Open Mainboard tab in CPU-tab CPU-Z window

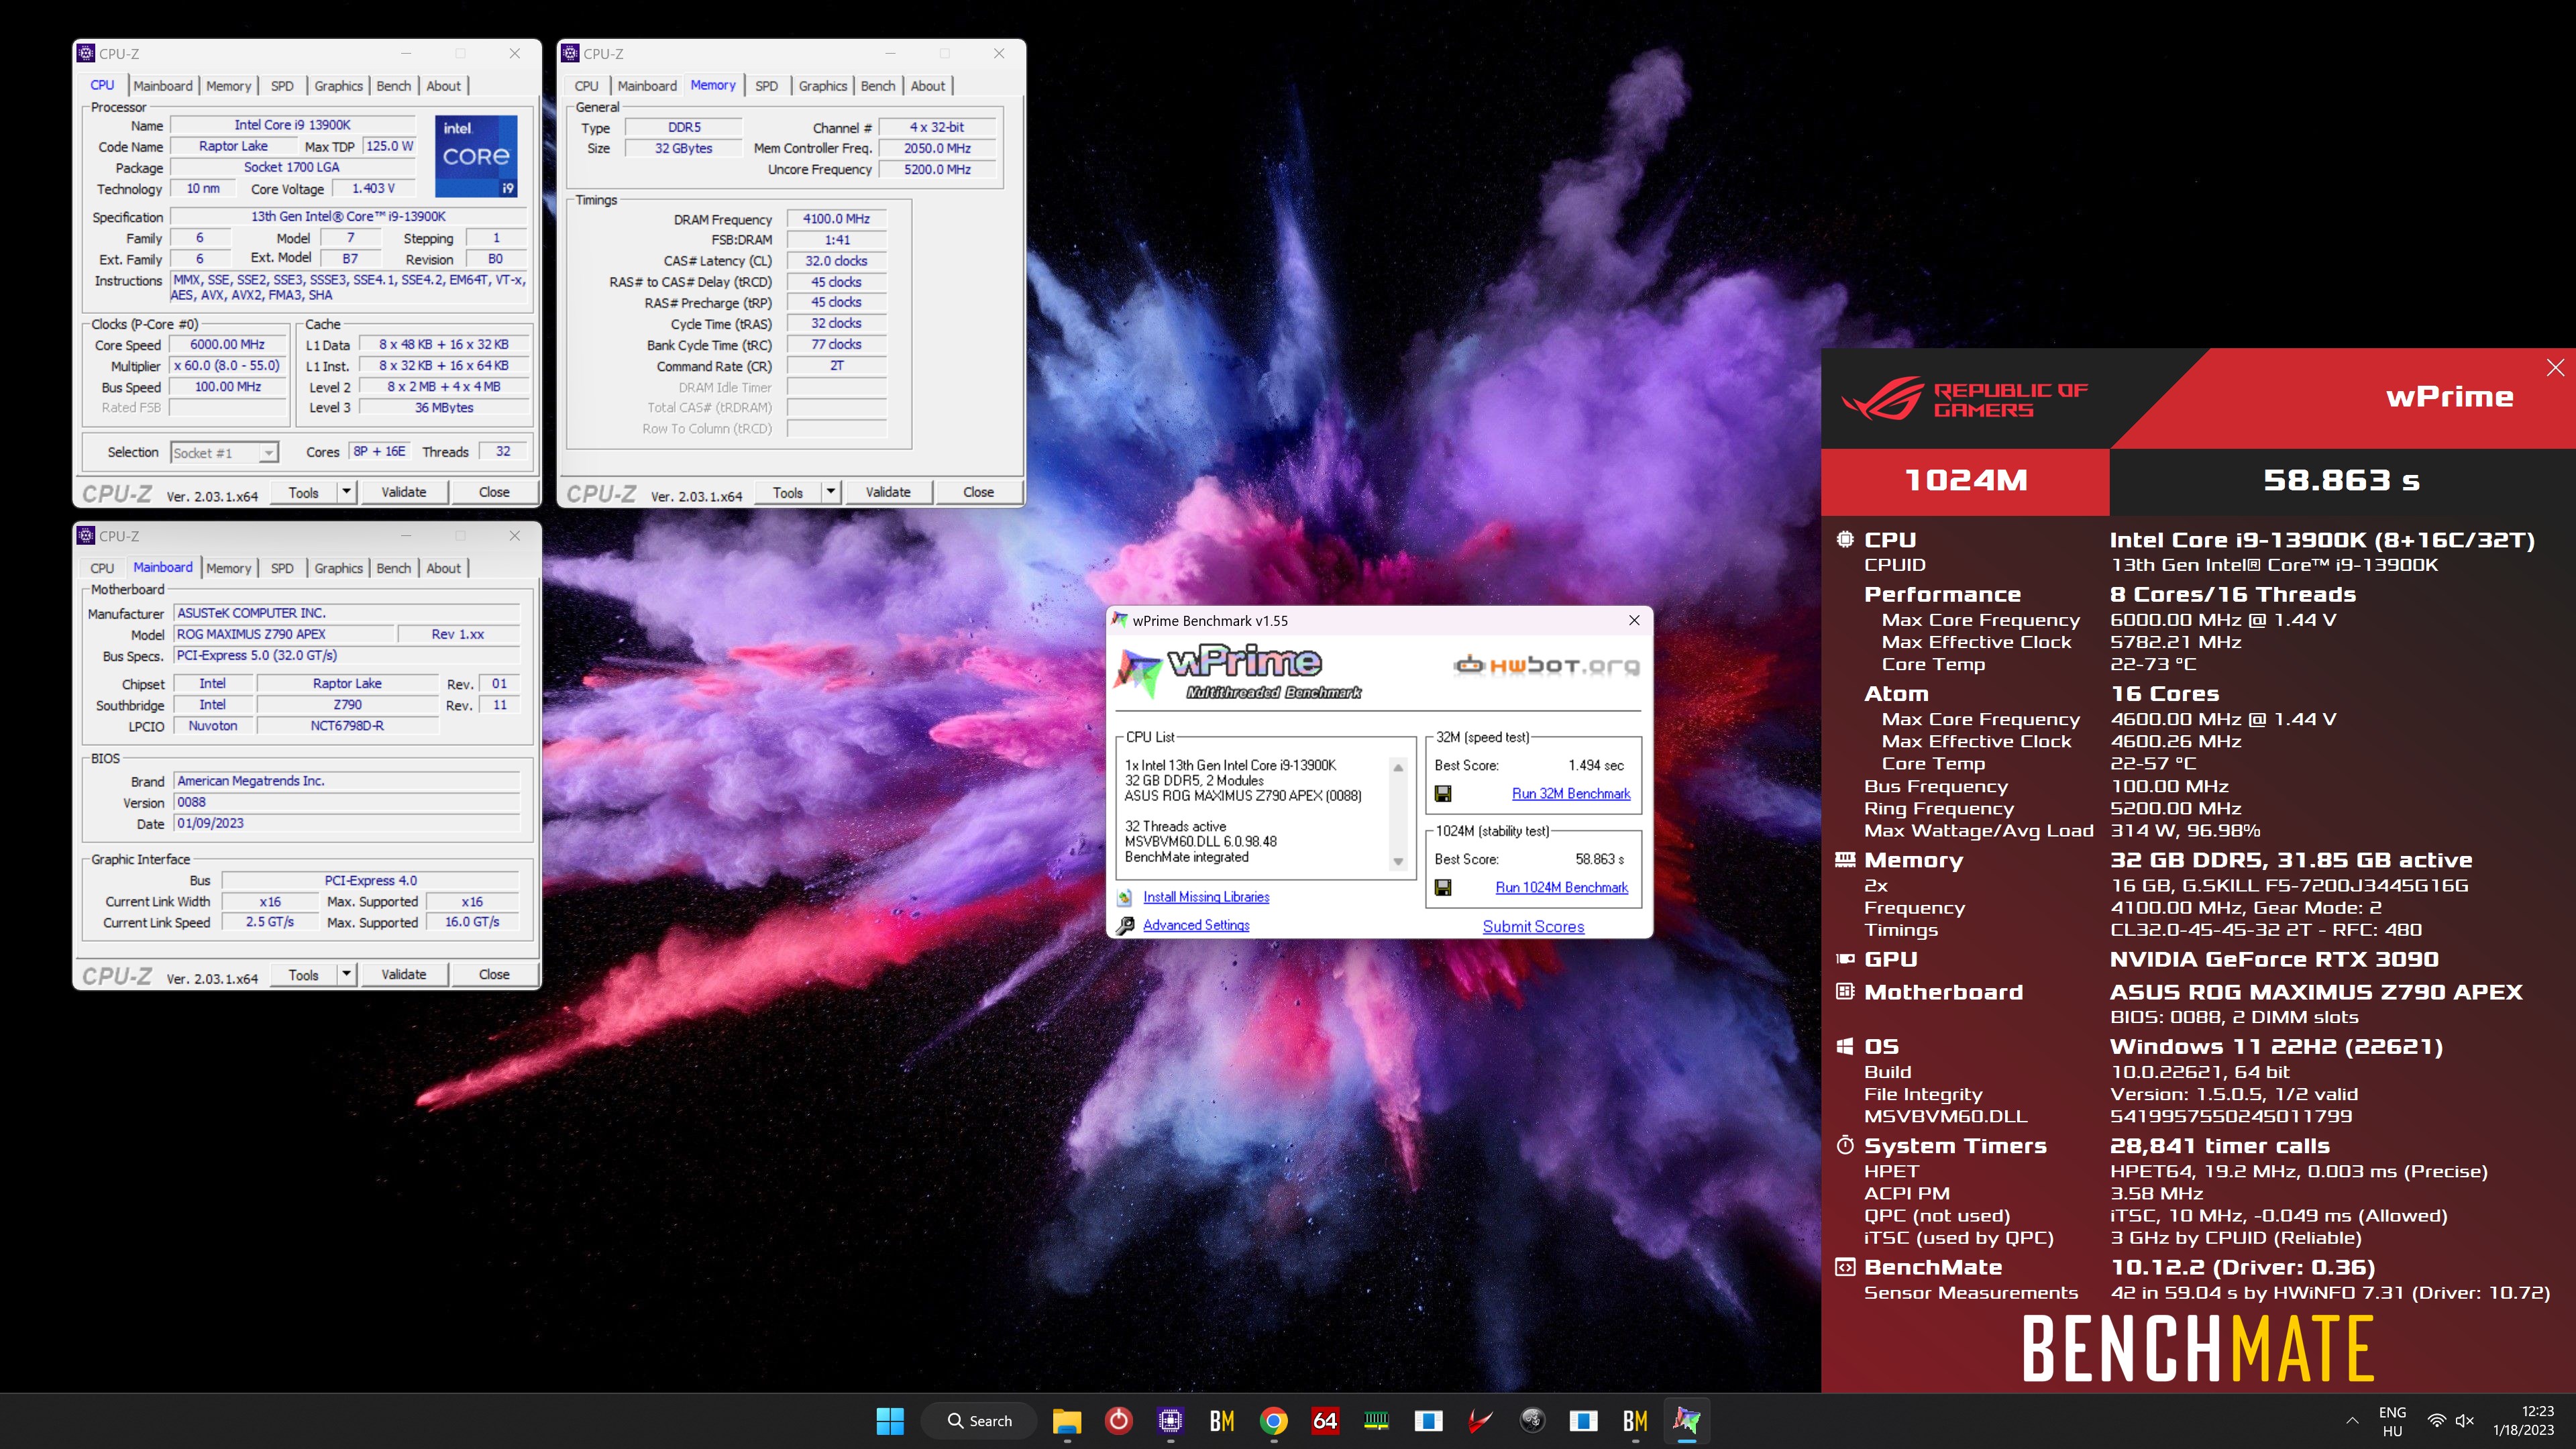pos(163,86)
